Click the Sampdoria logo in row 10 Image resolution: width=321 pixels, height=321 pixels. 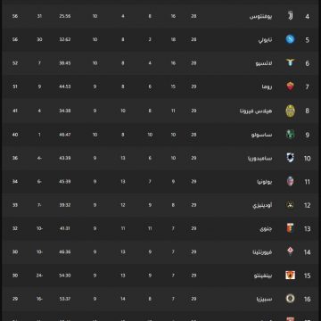(291, 158)
